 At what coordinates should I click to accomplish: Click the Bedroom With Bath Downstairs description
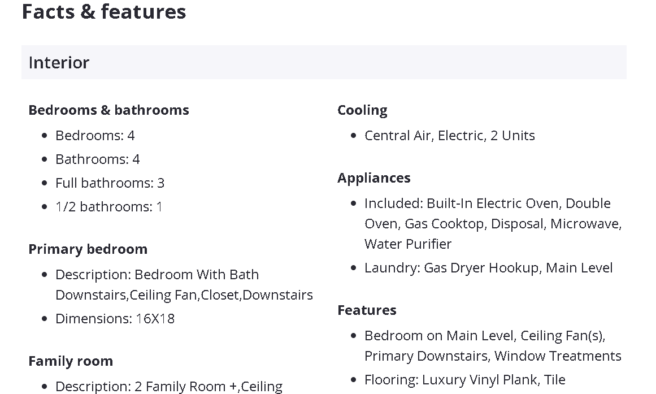coord(184,284)
